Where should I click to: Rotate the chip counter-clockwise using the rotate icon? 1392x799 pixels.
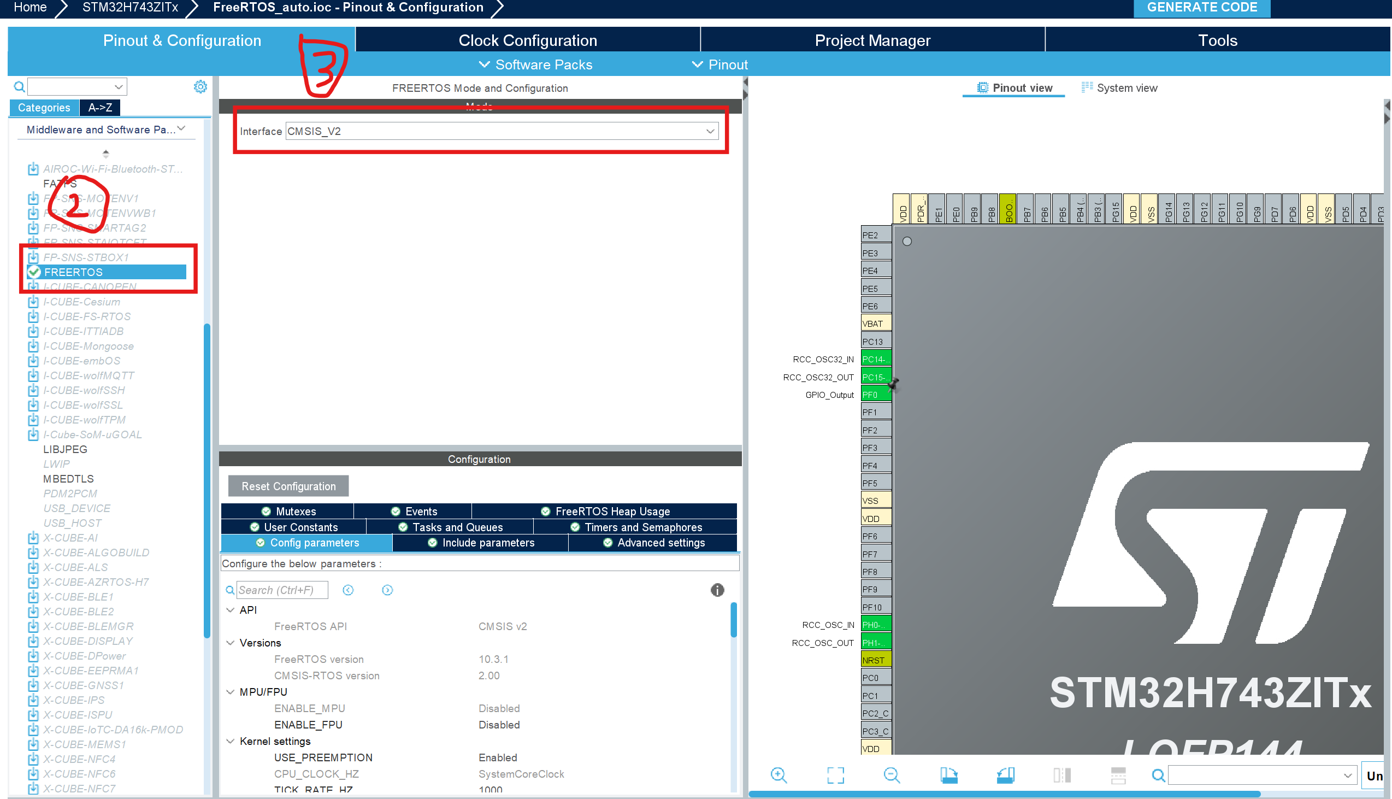click(x=1006, y=775)
